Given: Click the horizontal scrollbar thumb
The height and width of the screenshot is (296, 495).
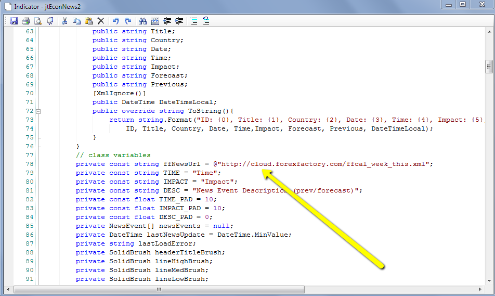Looking at the screenshot, I should tap(159, 289).
